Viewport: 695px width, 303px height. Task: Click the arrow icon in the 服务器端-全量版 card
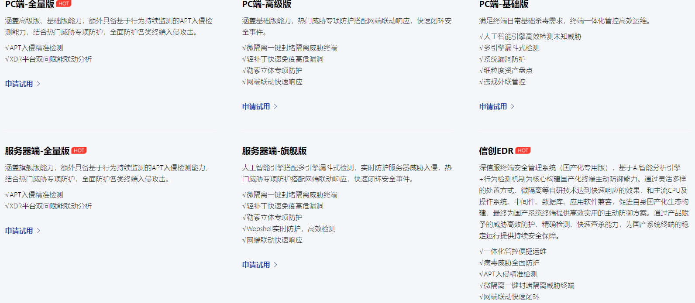[38, 231]
